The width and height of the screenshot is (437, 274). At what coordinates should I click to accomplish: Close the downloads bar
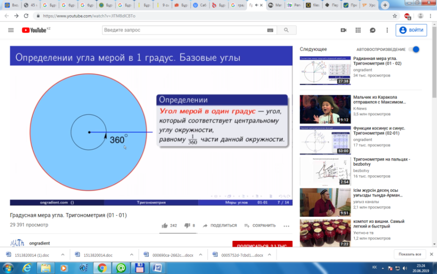click(432, 254)
